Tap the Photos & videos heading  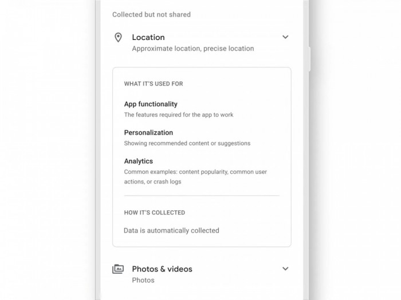coord(162,269)
